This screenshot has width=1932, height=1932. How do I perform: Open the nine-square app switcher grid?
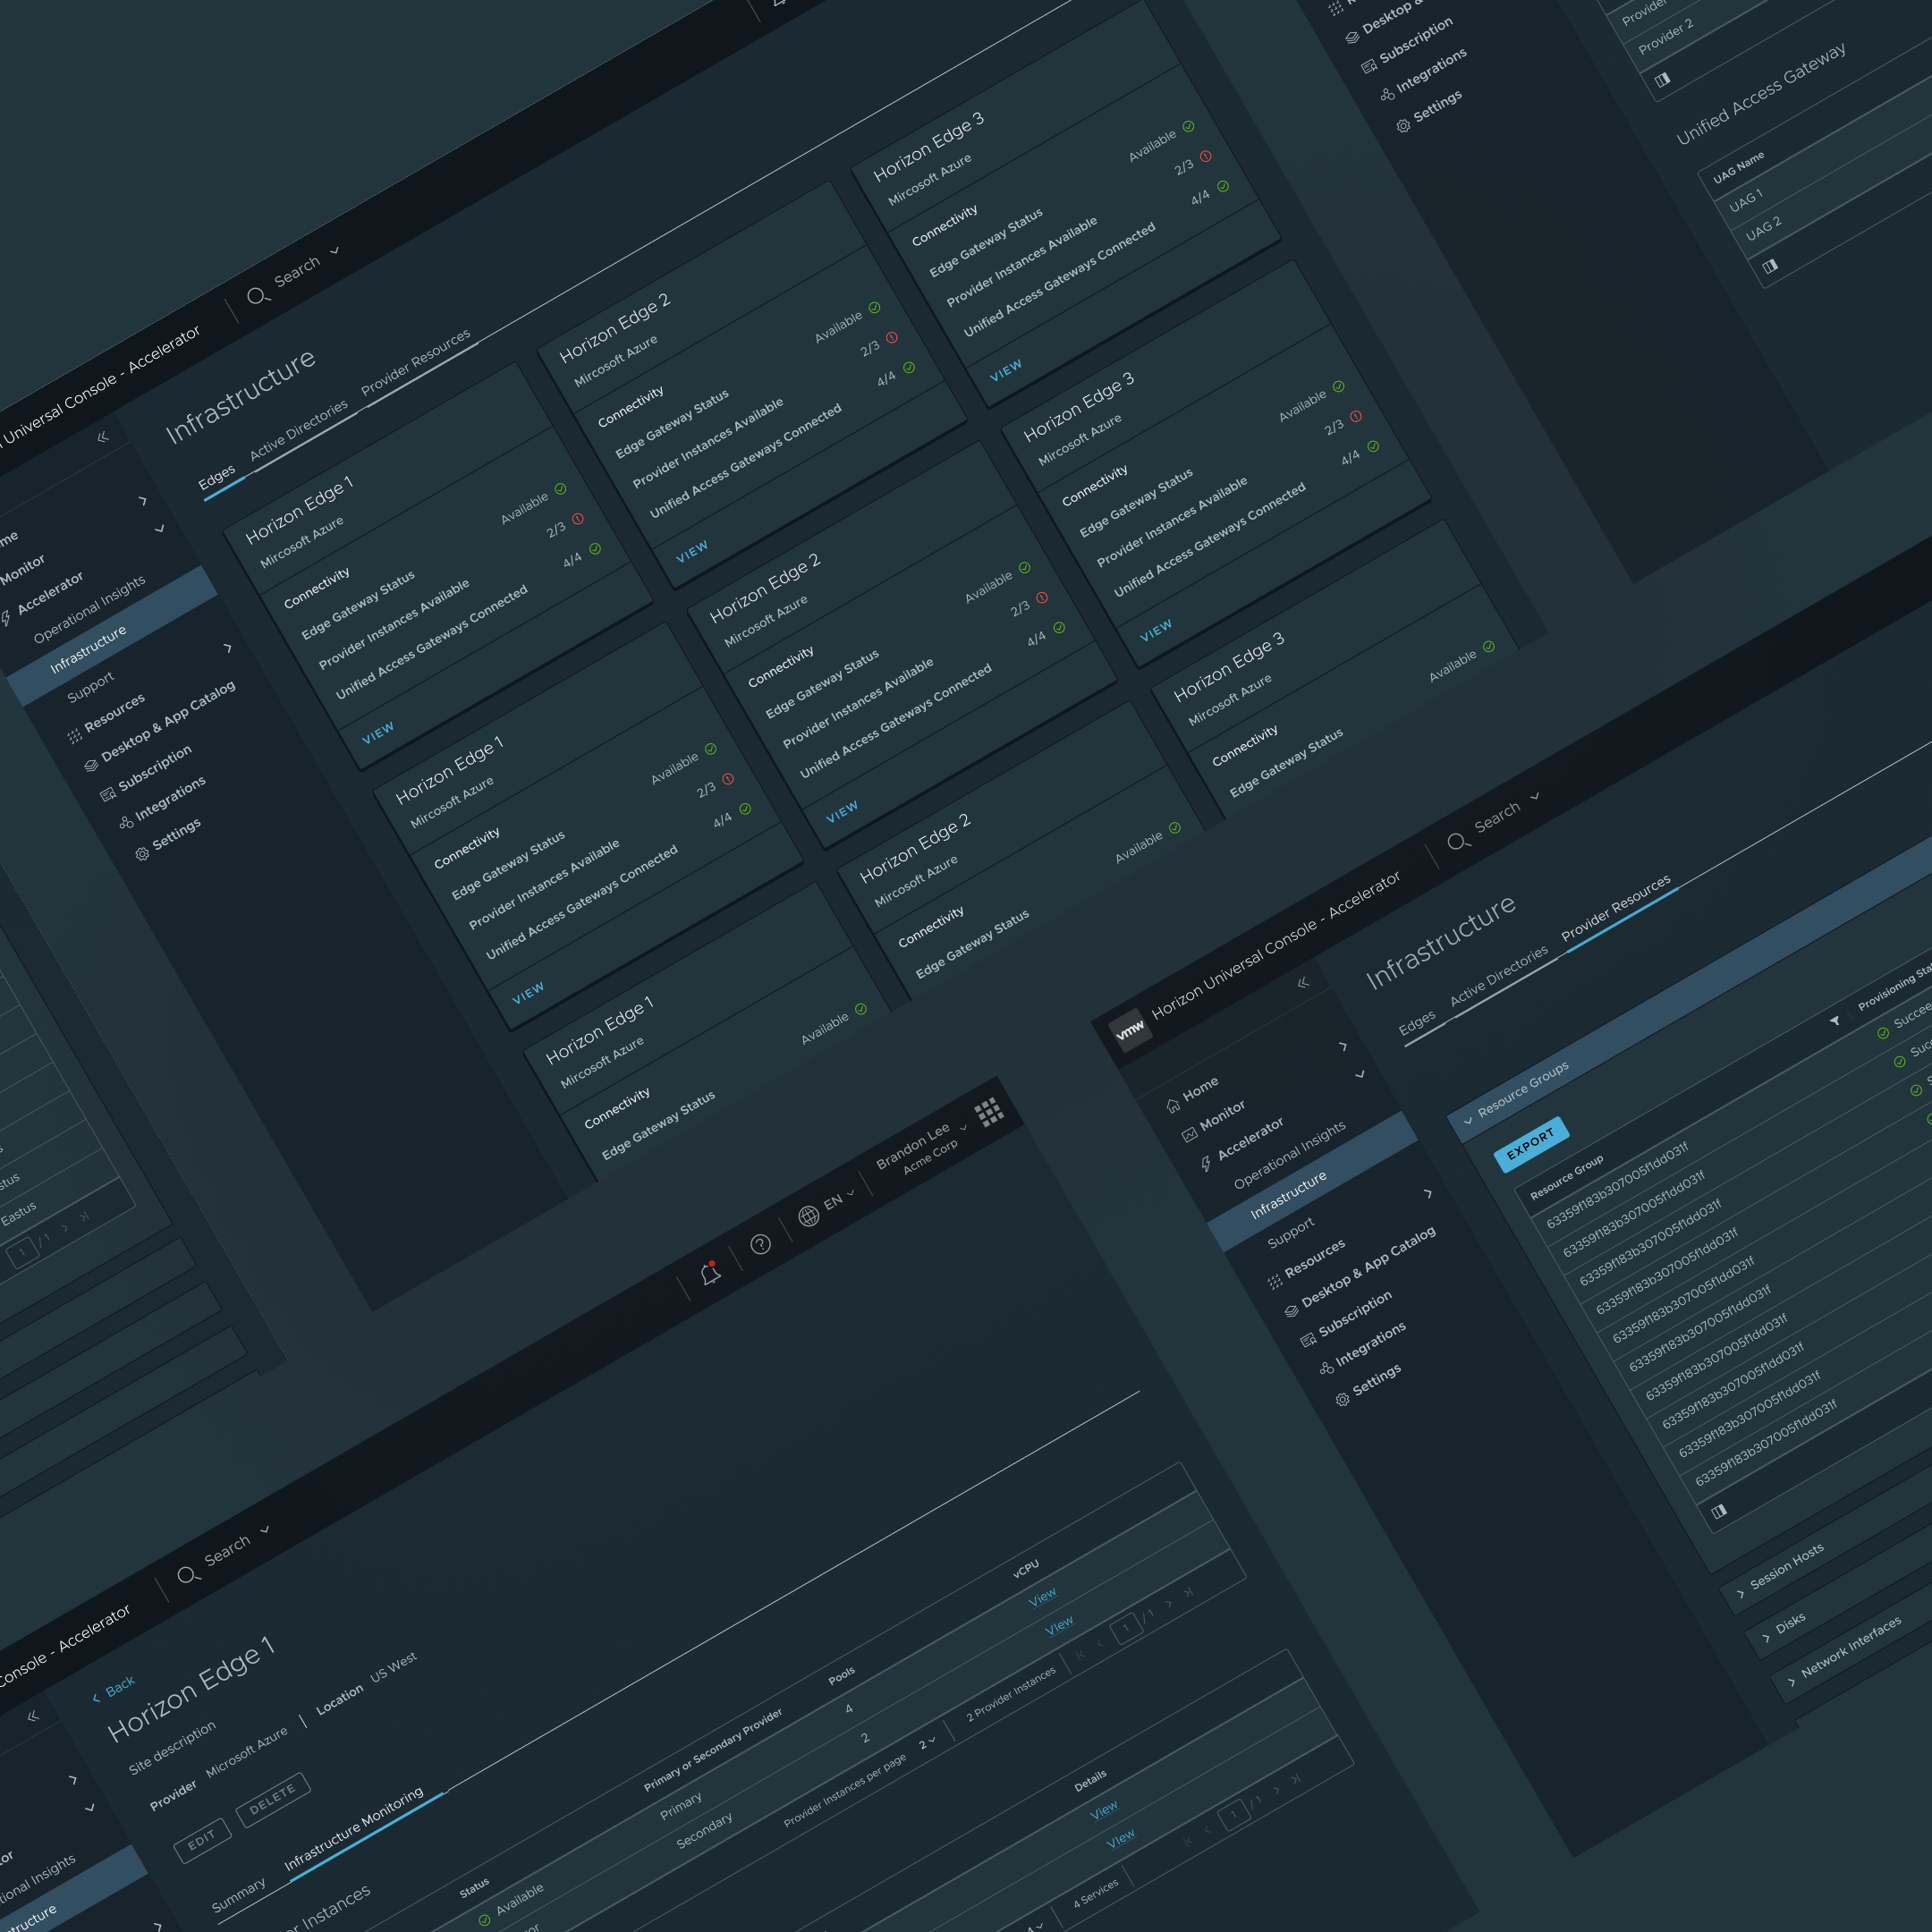(x=989, y=1112)
